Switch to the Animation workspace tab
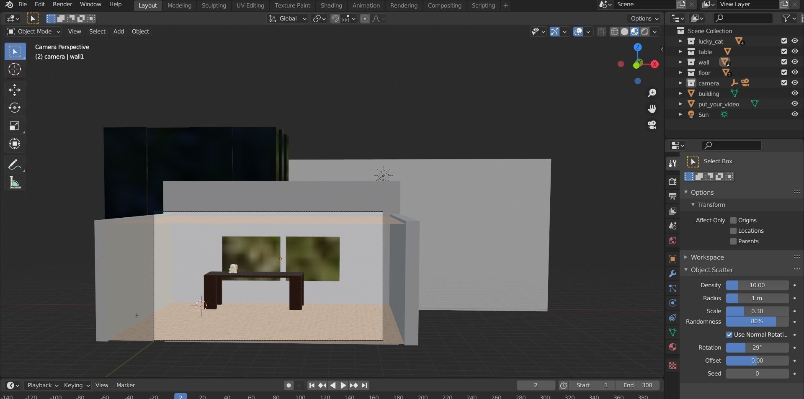Screen dimensions: 804x399 (366, 5)
